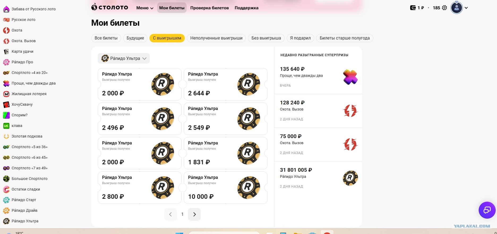The height and width of the screenshot is (234, 497).
Task: Click the Жилищная лотерея icon
Action: click(x=6, y=94)
